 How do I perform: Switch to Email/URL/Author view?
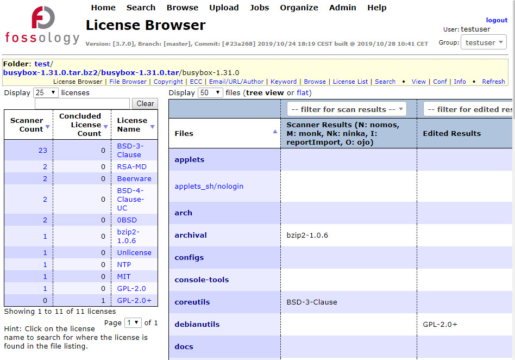236,82
